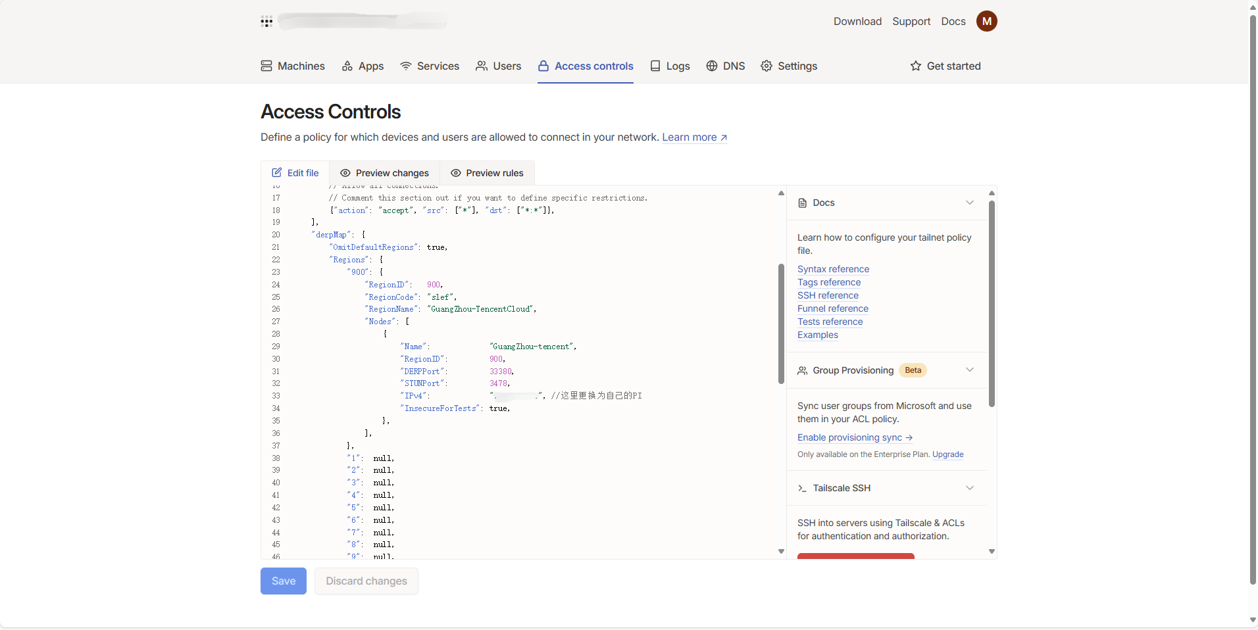Click the "InsecureForTests" key
The height and width of the screenshot is (630, 1258).
[x=440, y=408]
